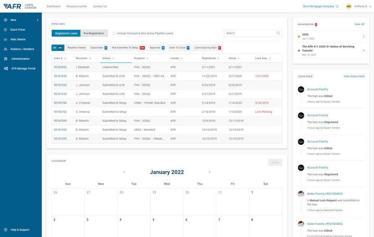Go to previous month in calendar
374x237 pixels.
point(124,172)
